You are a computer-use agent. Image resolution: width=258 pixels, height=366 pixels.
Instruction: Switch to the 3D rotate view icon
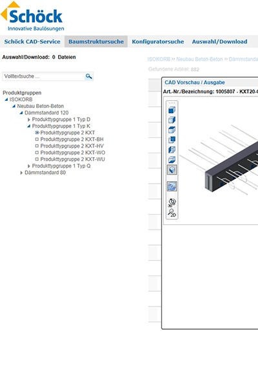(x=172, y=202)
